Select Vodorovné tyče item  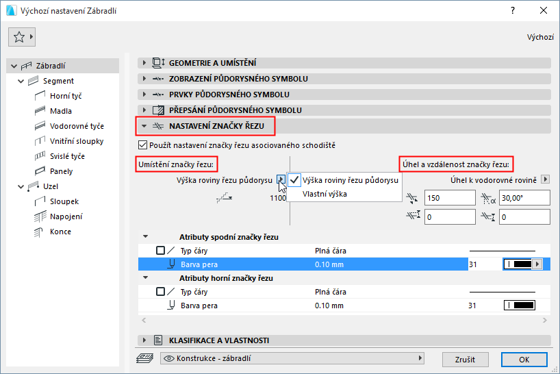(77, 126)
